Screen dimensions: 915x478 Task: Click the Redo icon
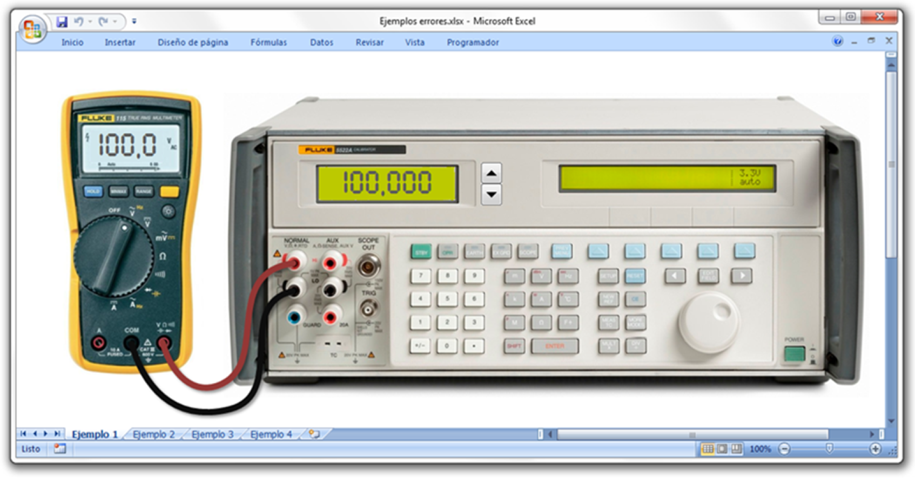click(104, 22)
